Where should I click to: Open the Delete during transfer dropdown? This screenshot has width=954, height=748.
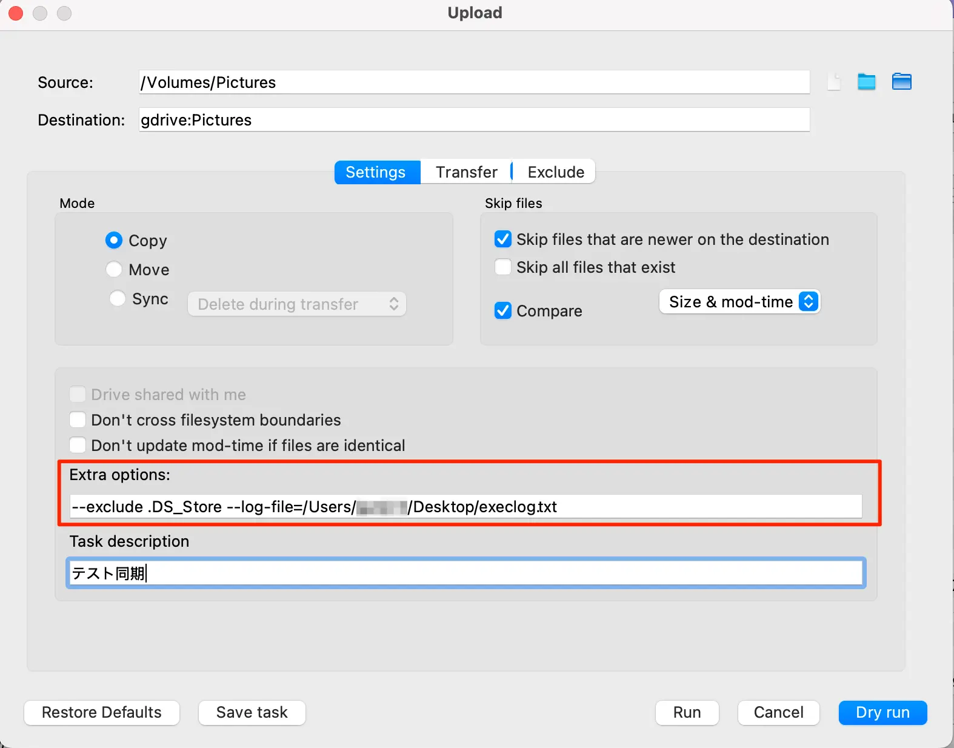tap(296, 304)
